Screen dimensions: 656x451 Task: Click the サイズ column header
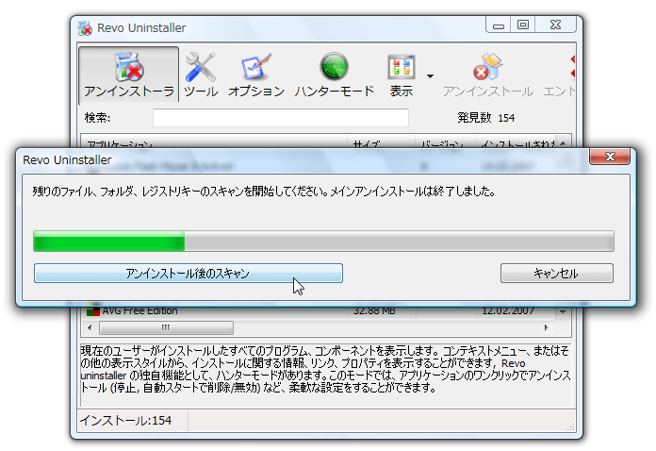coord(381,142)
